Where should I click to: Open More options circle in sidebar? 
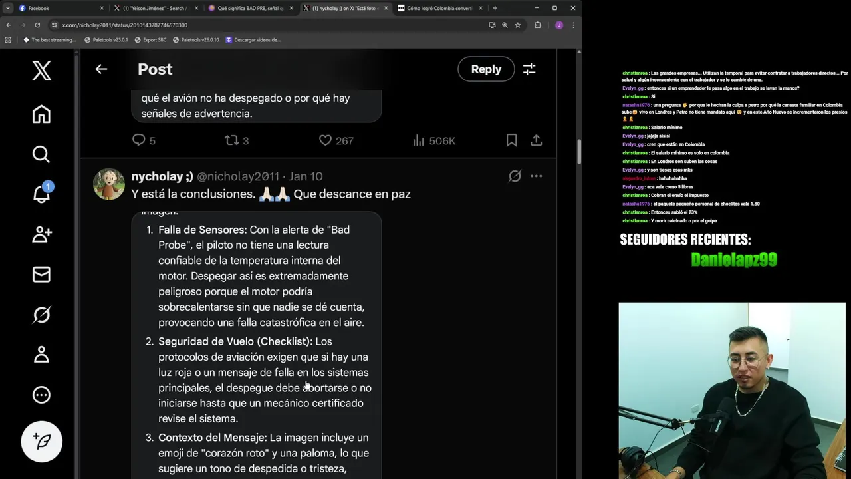click(x=41, y=395)
